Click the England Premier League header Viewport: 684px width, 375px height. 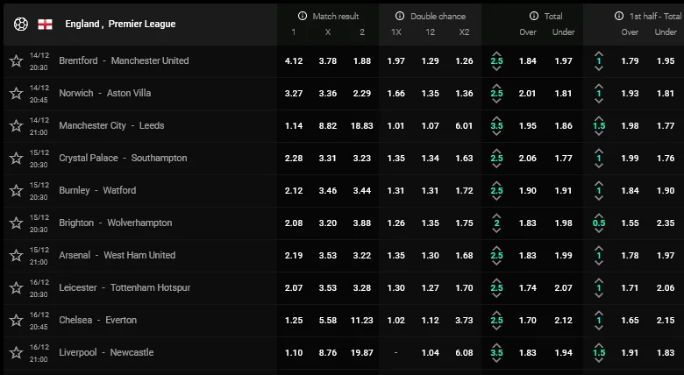point(120,24)
